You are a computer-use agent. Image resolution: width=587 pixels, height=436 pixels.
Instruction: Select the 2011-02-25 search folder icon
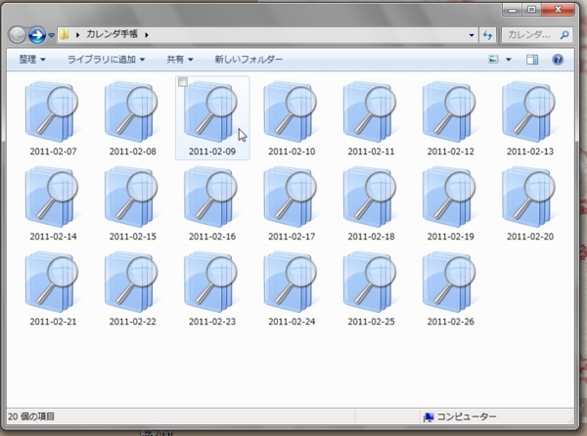[x=370, y=282]
